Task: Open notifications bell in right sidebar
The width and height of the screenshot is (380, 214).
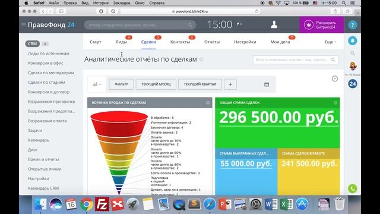Action: pos(352,41)
